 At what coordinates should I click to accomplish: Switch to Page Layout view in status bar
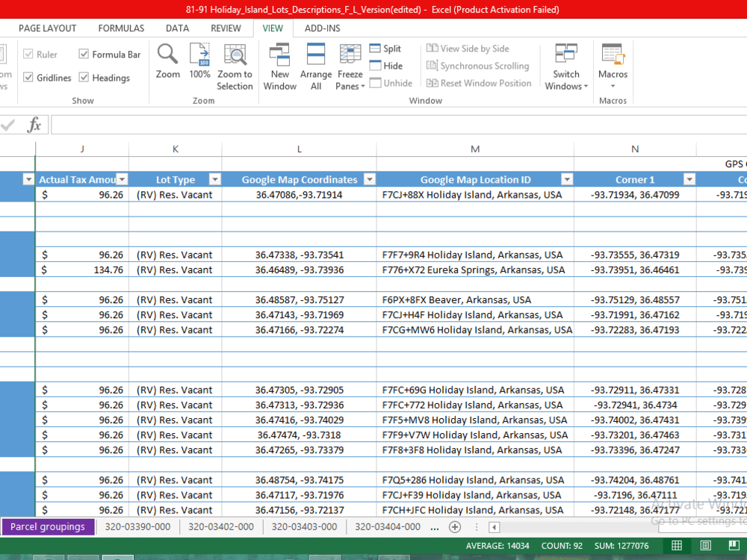point(706,545)
